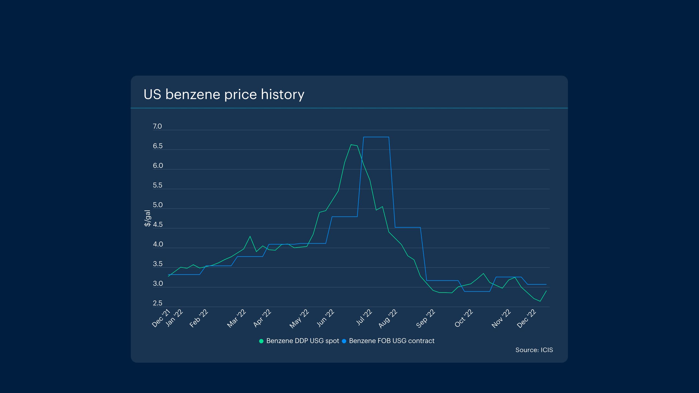This screenshot has width=699, height=393.
Task: Click the $/gal axis title
Action: point(147,218)
